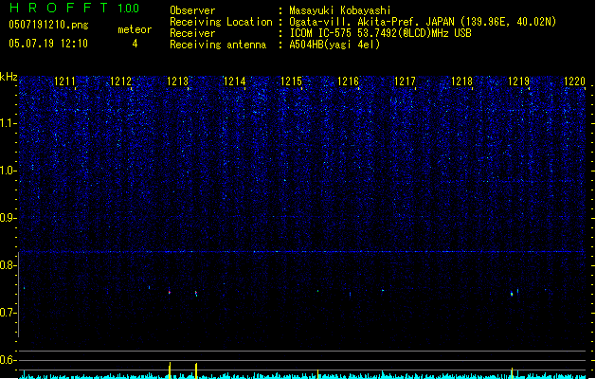Screen dimensions: 596x379
Task: Click the meteor count value 4
Action: [134, 44]
